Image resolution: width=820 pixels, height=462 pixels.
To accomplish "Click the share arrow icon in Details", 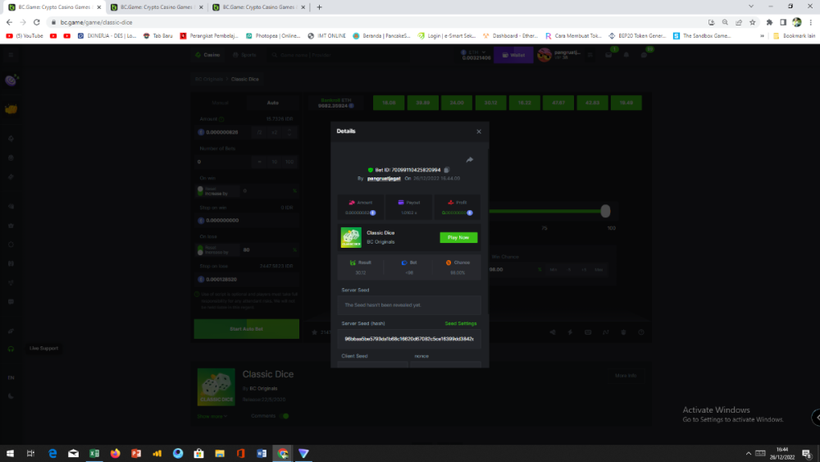I will pos(470,160).
